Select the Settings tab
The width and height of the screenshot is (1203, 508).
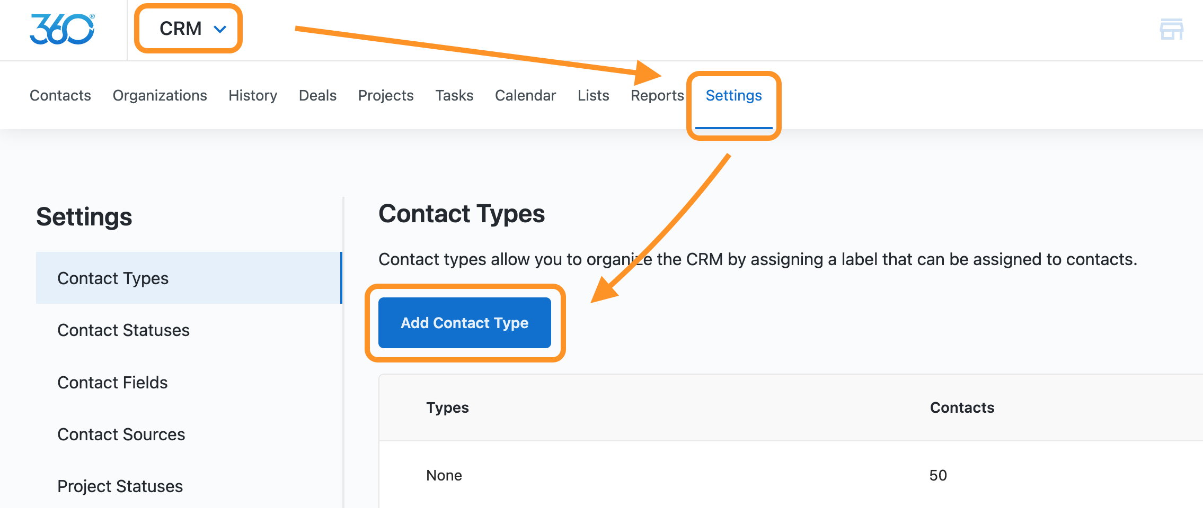733,95
